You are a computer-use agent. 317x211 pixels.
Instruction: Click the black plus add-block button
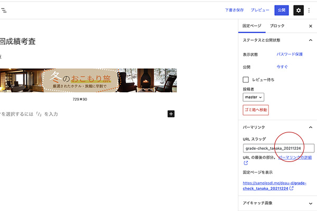click(171, 114)
